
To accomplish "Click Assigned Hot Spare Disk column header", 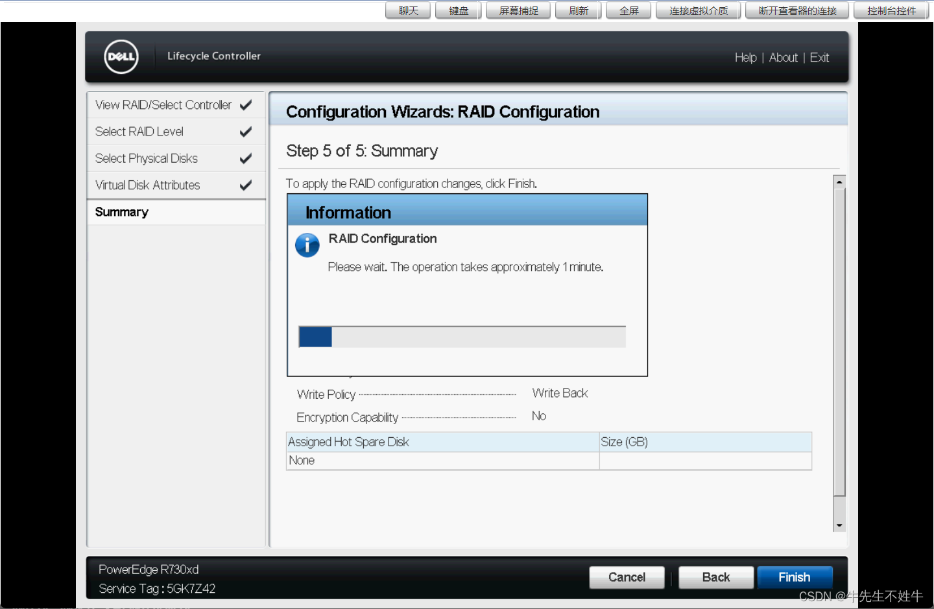I will pyautogui.click(x=442, y=442).
